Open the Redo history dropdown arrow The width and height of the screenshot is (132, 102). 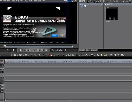pos(66,55)
